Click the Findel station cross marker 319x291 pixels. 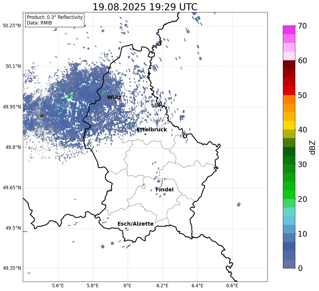[164, 194]
